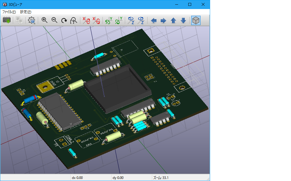Move board down with arrow icon
Viewport: 291px width, 181px height.
tap(183, 20)
